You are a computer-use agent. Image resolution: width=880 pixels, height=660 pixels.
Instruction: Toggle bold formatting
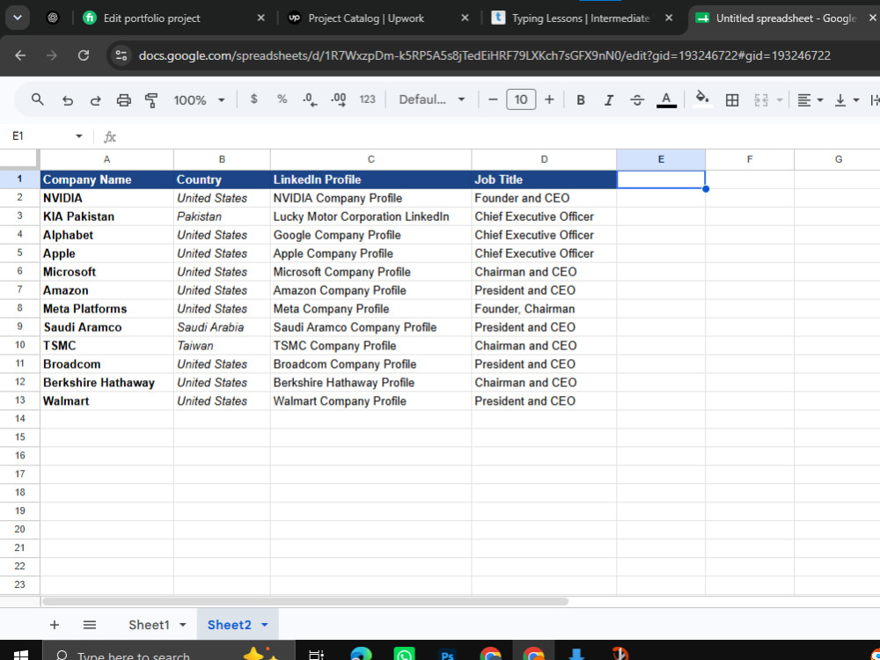[581, 100]
